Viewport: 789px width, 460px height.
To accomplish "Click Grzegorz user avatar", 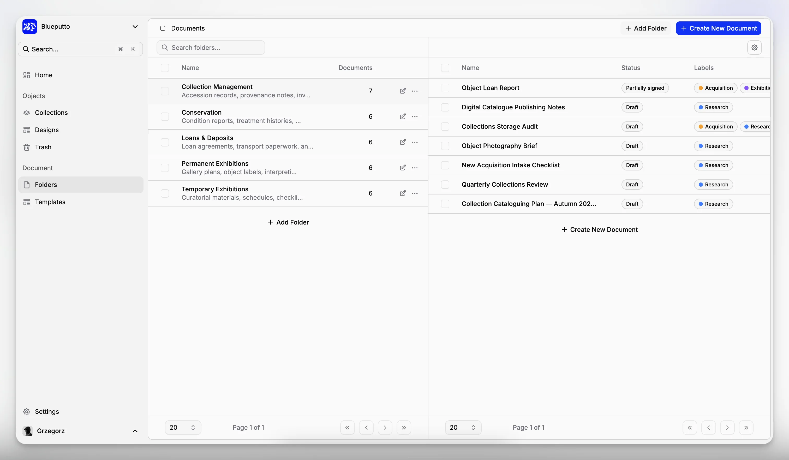I will point(28,431).
